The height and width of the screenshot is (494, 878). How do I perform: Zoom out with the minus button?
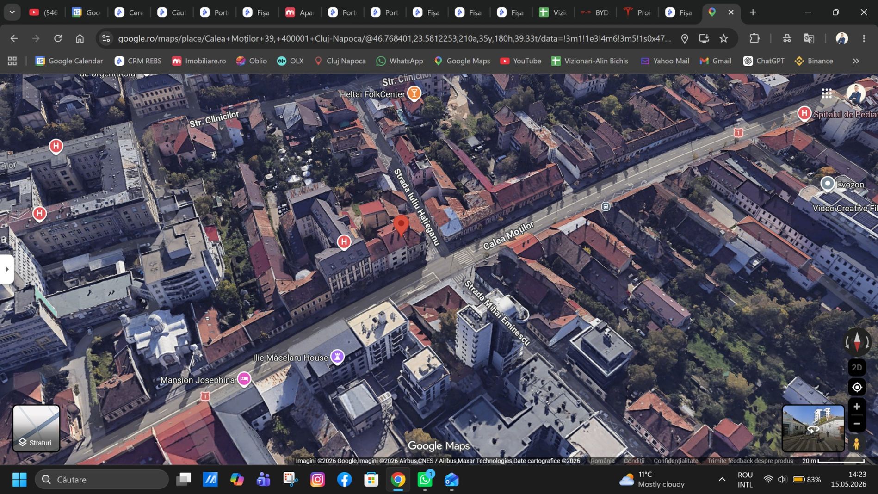(x=857, y=423)
